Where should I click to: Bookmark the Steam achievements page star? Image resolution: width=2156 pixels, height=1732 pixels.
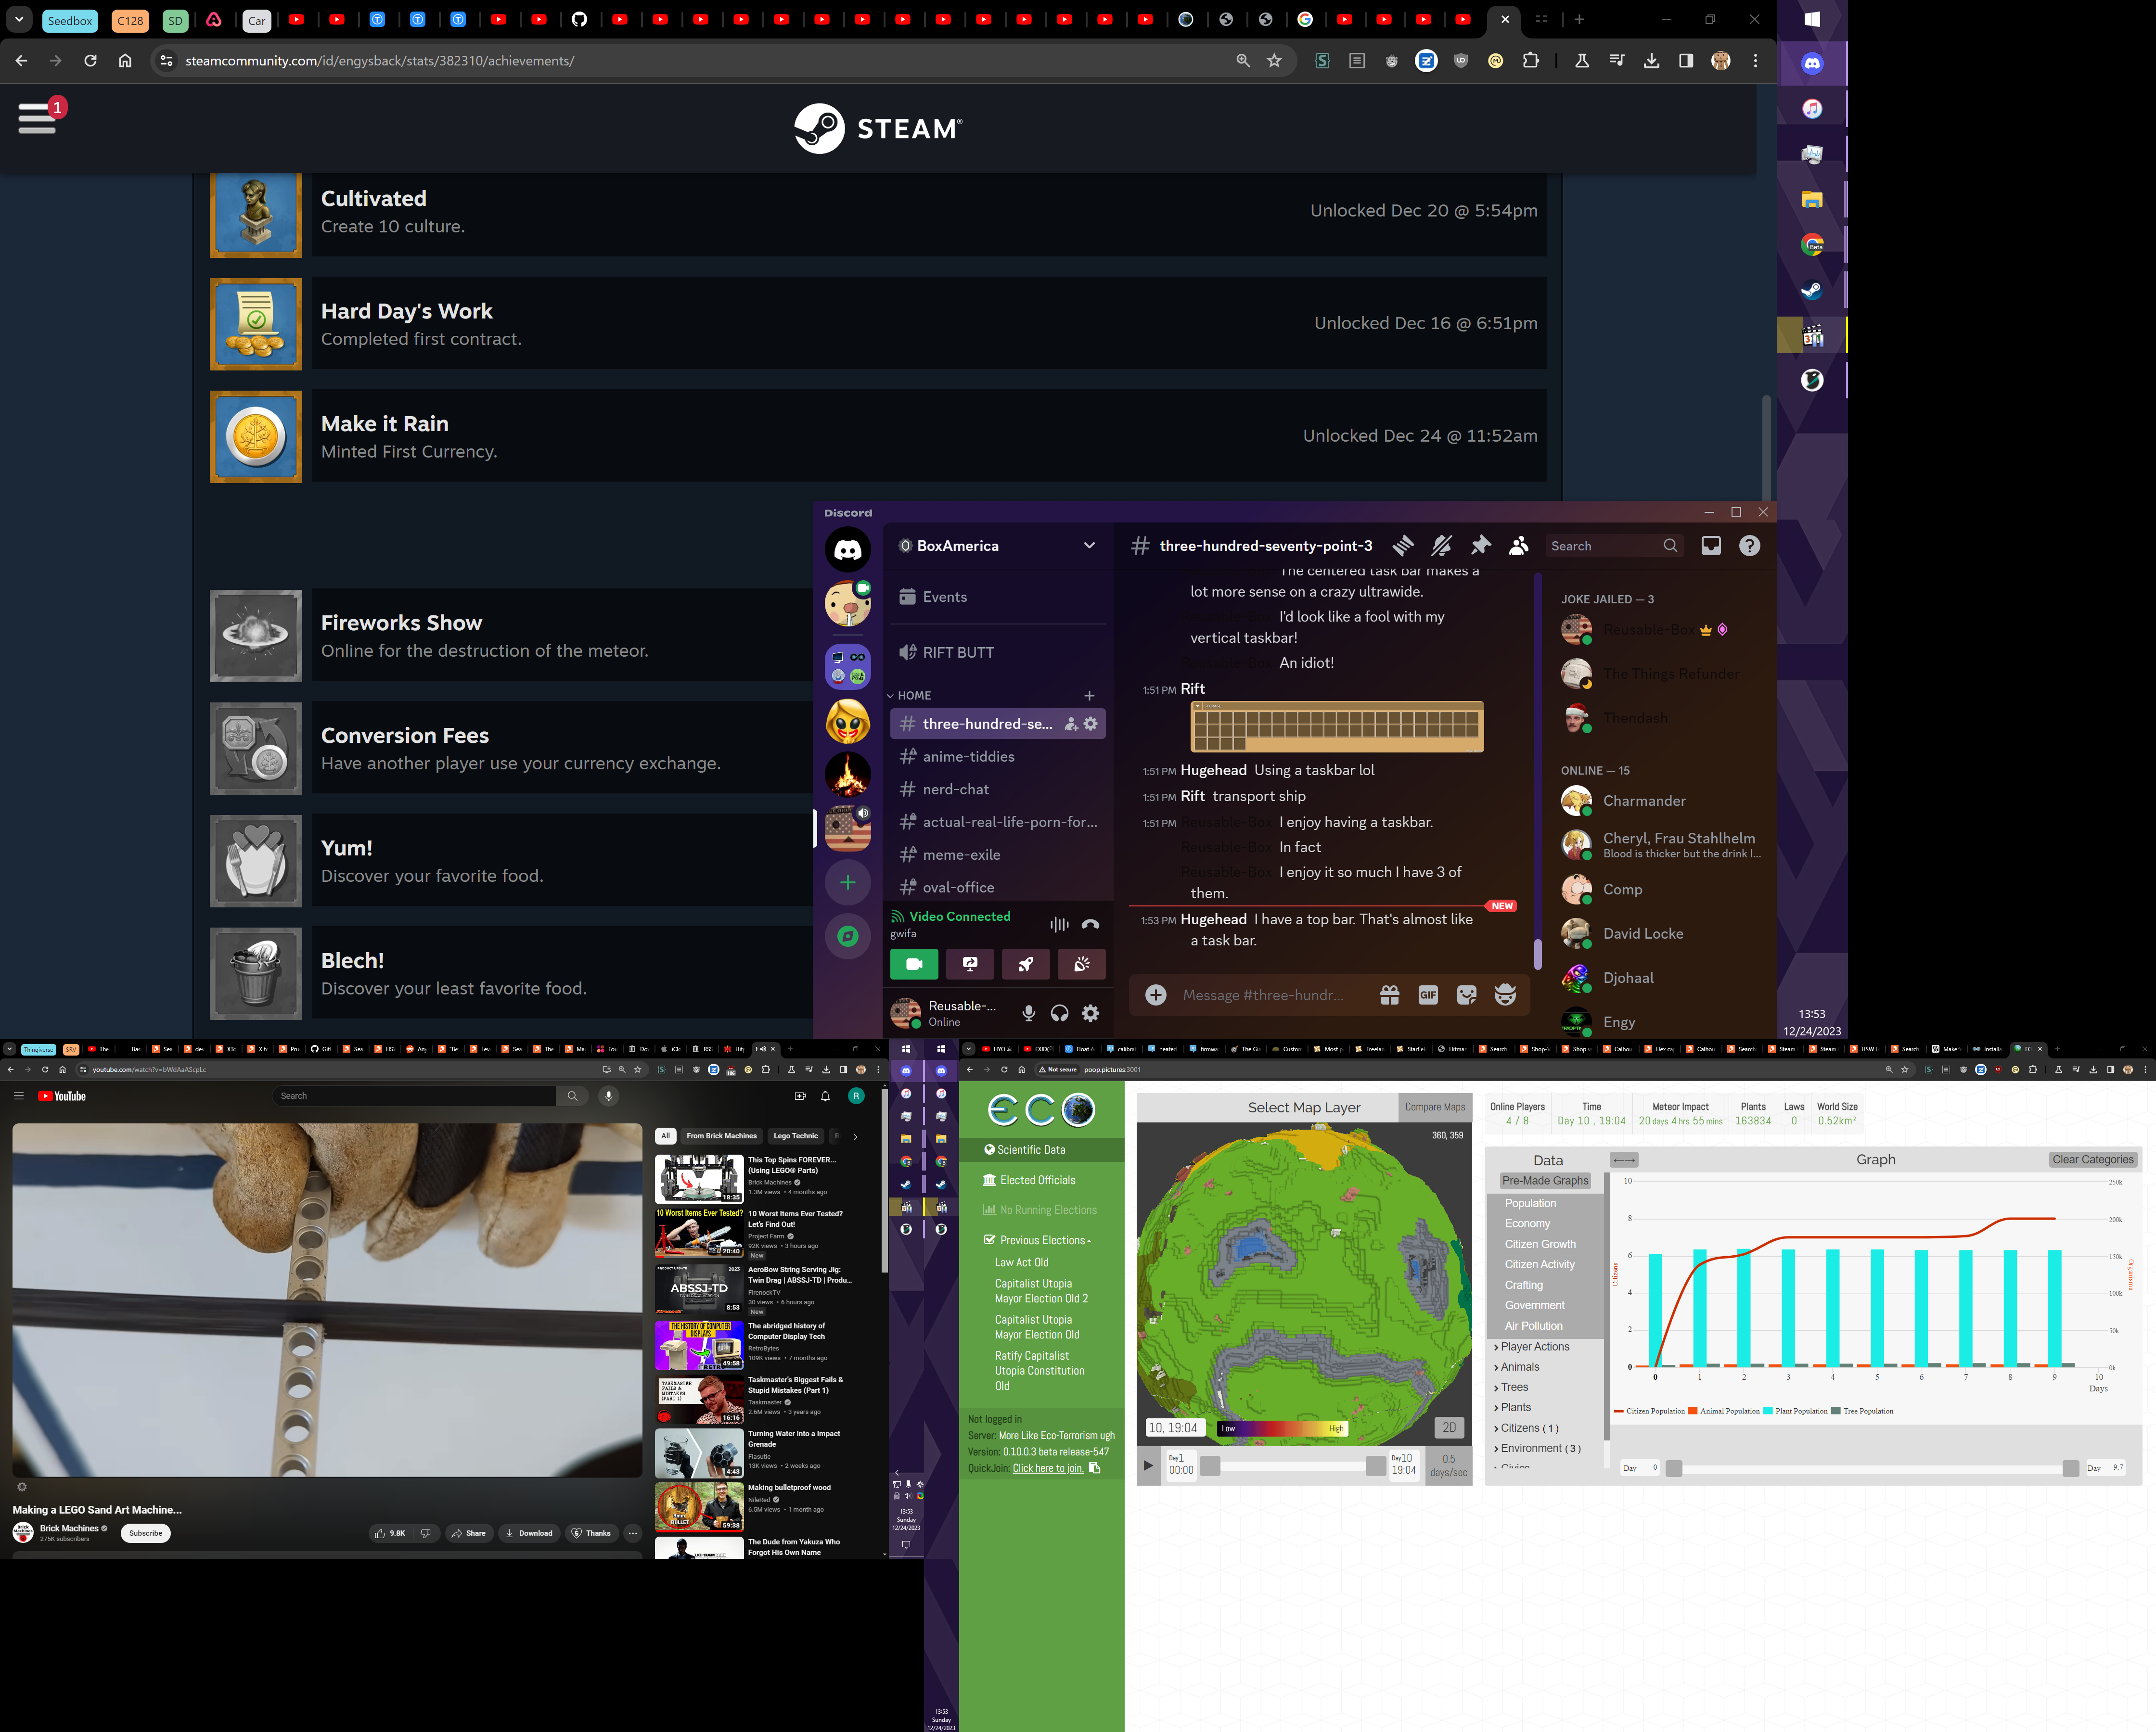(1274, 61)
